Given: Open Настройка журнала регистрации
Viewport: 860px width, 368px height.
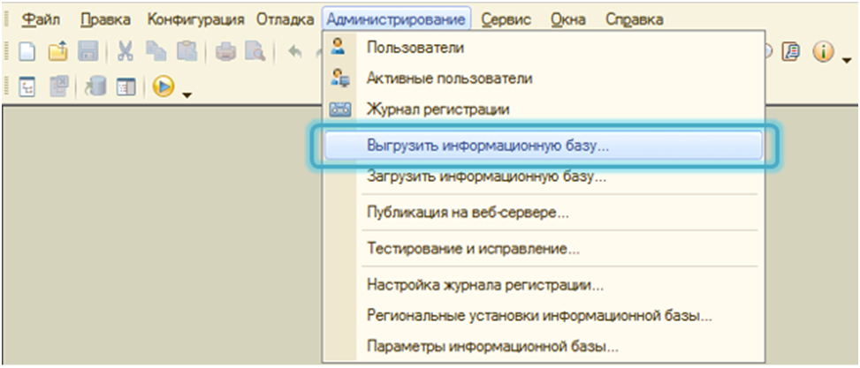Looking at the screenshot, I should [x=543, y=285].
